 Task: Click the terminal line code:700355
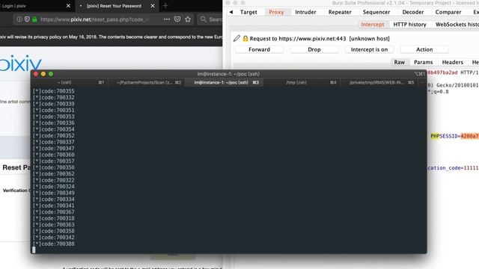tap(53, 91)
